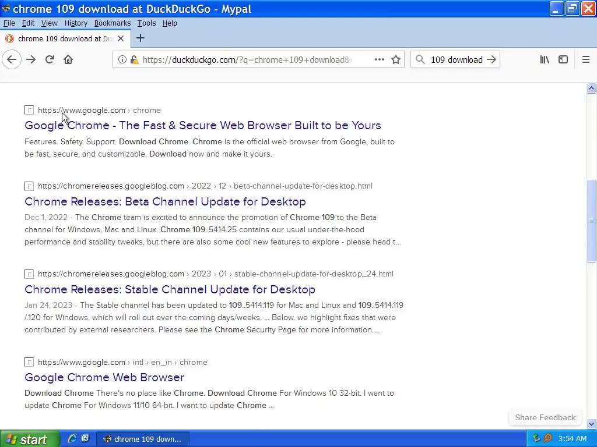
Task: Click favicon beside beta-channel-update result
Action: point(29,186)
